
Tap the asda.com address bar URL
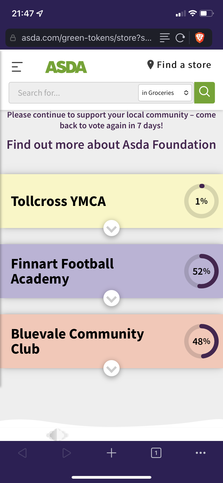click(x=86, y=38)
